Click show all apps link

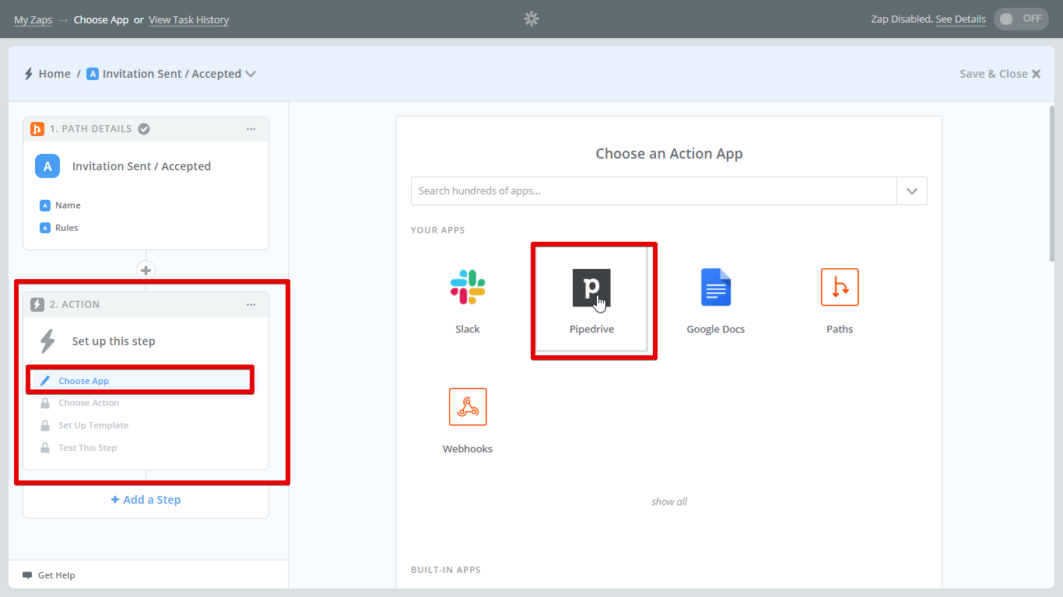[669, 501]
